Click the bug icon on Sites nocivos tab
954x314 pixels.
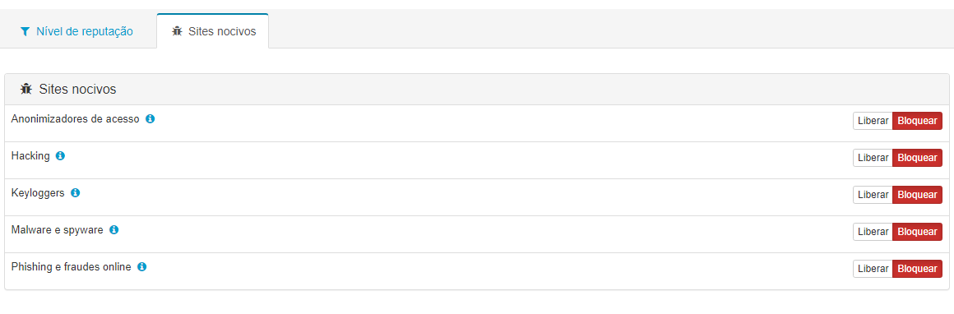point(177,31)
